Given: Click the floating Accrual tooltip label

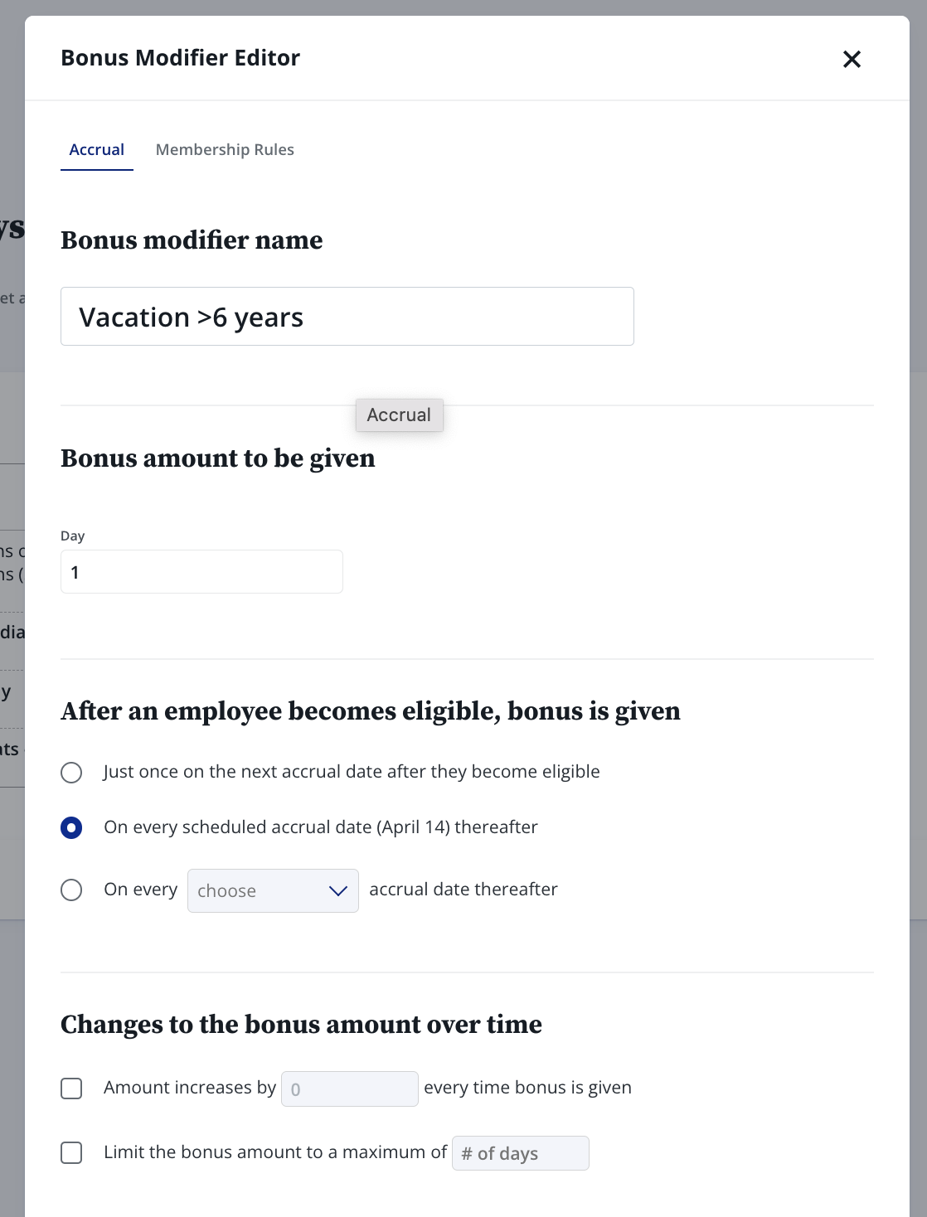Looking at the screenshot, I should 399,415.
